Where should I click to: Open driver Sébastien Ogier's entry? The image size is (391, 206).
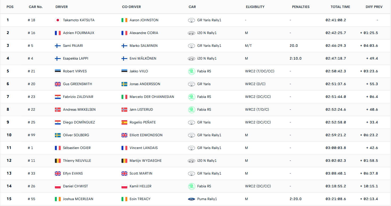[77, 148]
